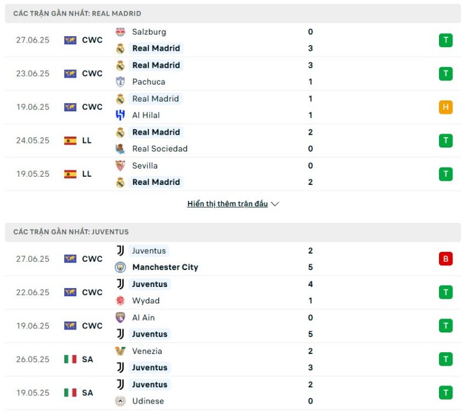The height and width of the screenshot is (417, 467).
Task: Expand more matches with the chevron arrow
Action: tap(275, 204)
